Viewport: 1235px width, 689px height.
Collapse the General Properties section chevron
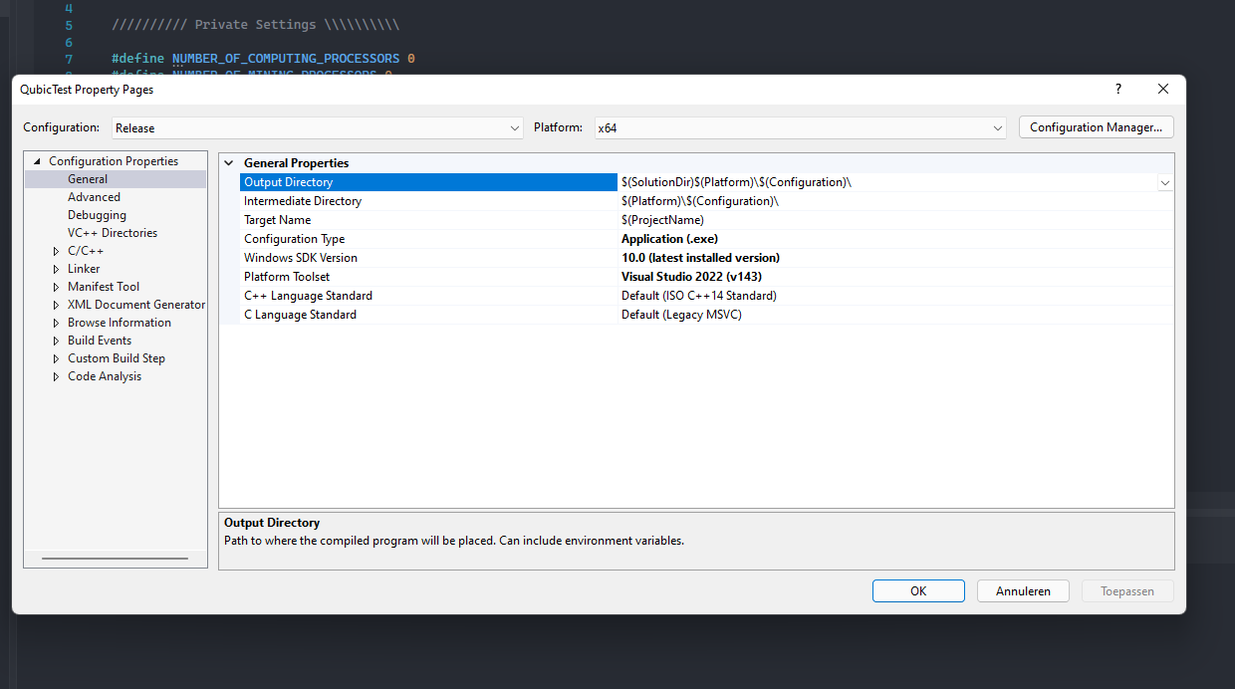point(229,163)
